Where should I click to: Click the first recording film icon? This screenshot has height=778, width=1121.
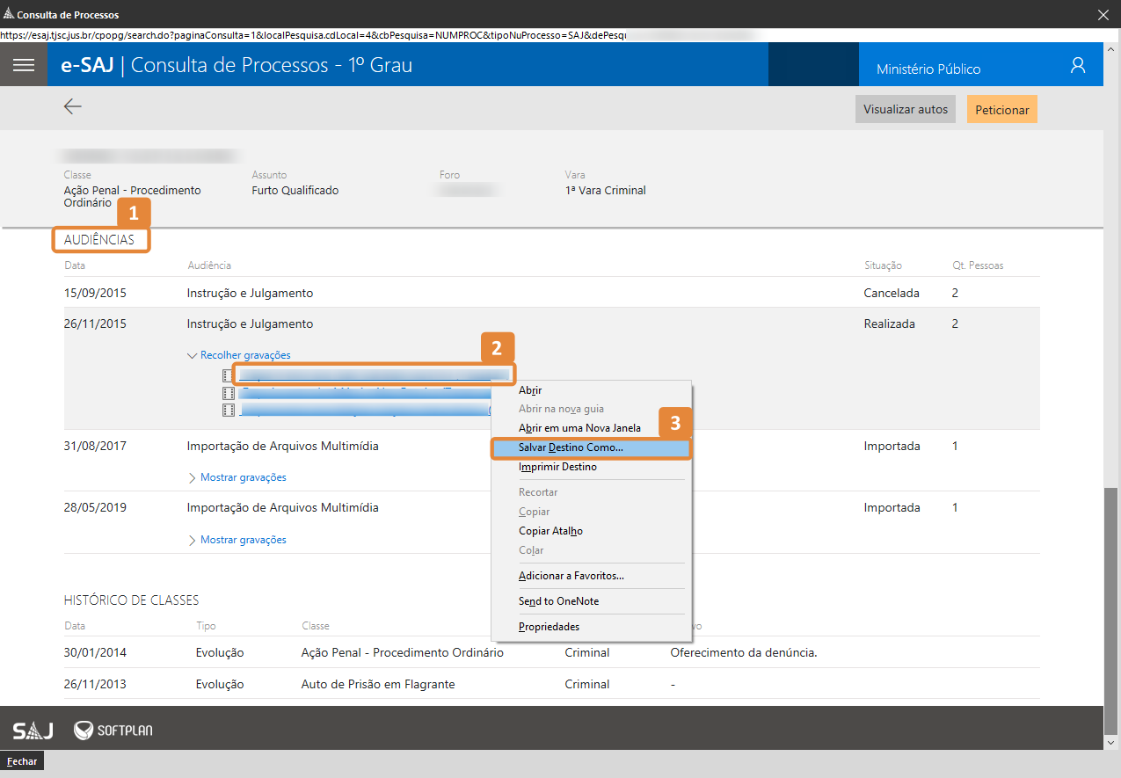pos(229,375)
